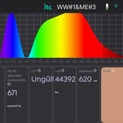Click the itc logo

point(48,6)
